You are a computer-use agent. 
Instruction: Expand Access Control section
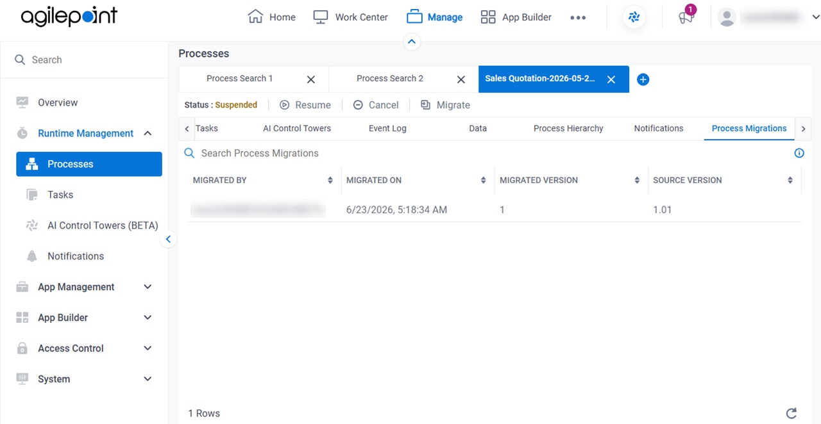click(148, 348)
